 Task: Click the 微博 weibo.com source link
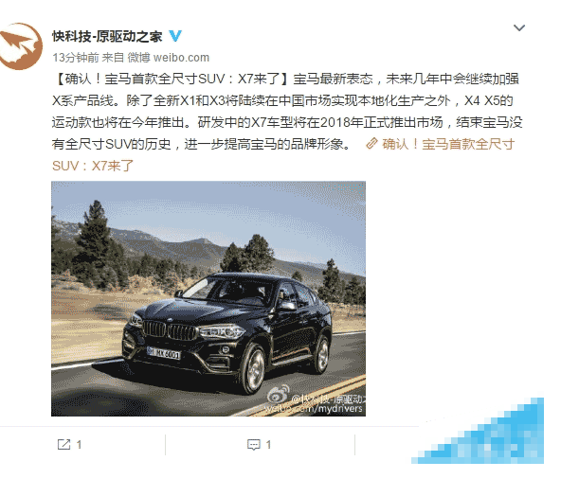168,57
